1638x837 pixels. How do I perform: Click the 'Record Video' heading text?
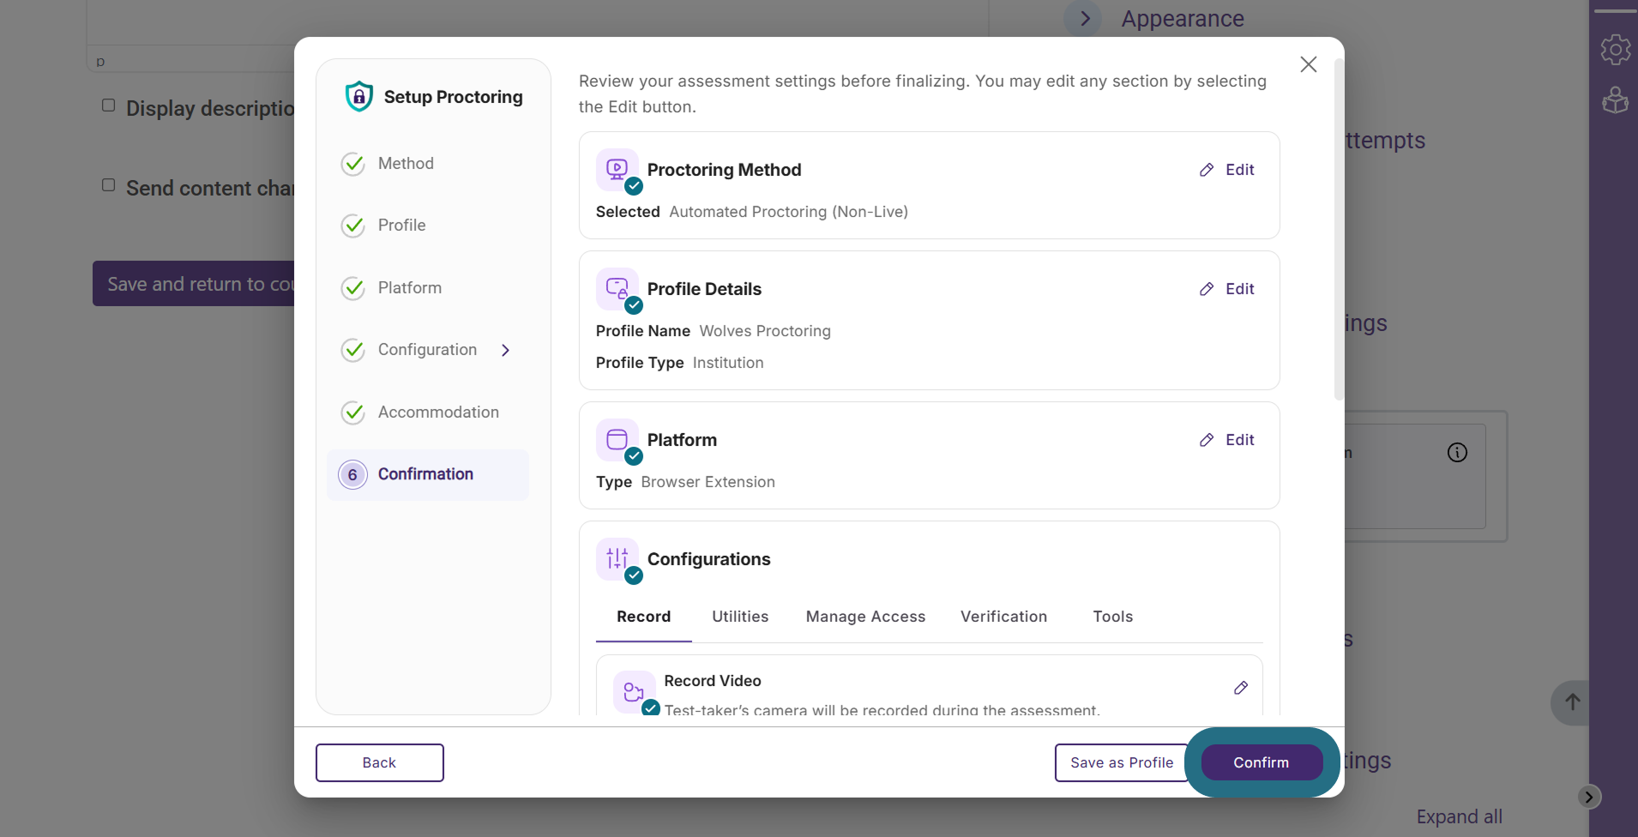point(713,681)
